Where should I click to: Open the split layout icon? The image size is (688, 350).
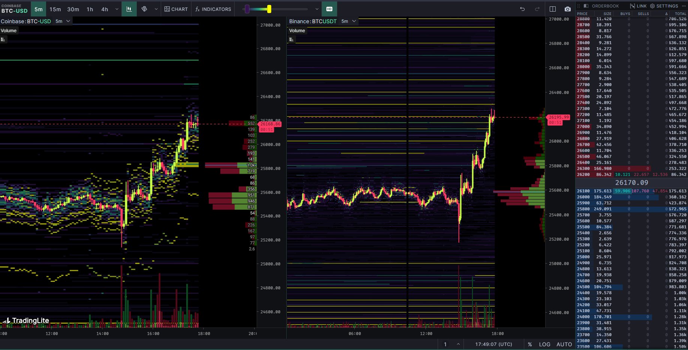553,9
